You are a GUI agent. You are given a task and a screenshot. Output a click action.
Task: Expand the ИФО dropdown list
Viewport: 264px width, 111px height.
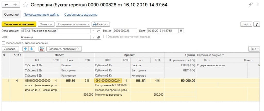pyautogui.click(x=93, y=37)
